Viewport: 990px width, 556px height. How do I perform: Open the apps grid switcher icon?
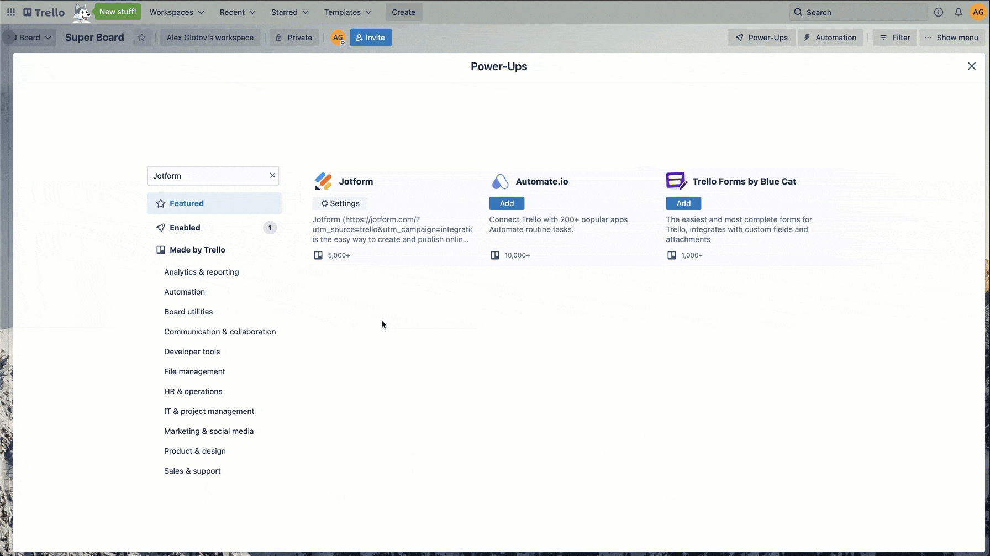[11, 12]
